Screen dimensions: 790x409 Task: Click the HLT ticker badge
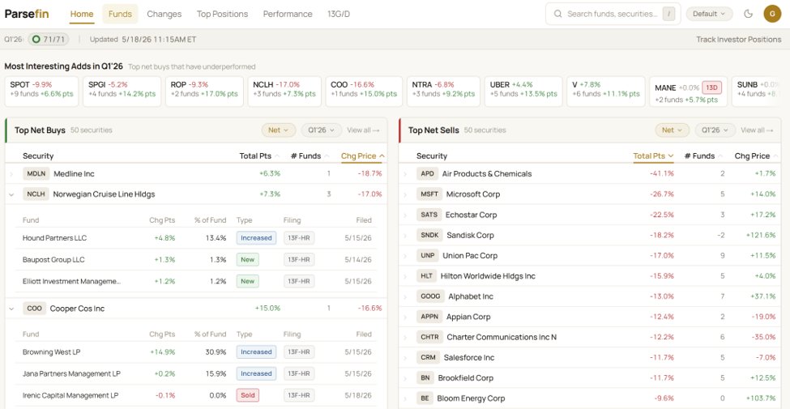(x=426, y=276)
